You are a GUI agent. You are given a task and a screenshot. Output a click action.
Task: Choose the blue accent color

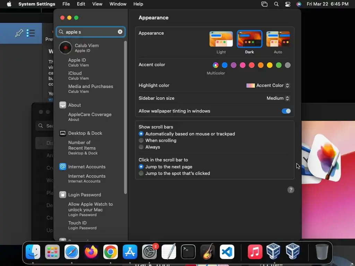(x=225, y=65)
